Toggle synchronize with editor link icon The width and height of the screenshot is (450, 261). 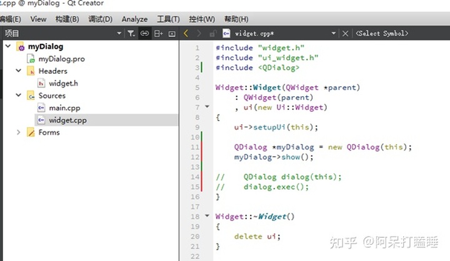point(144,34)
